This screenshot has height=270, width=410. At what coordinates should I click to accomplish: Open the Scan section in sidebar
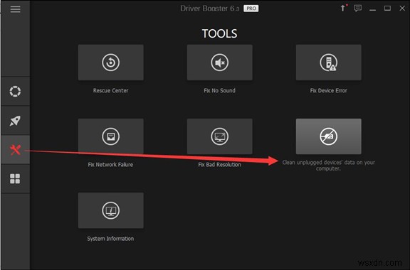pyautogui.click(x=15, y=92)
